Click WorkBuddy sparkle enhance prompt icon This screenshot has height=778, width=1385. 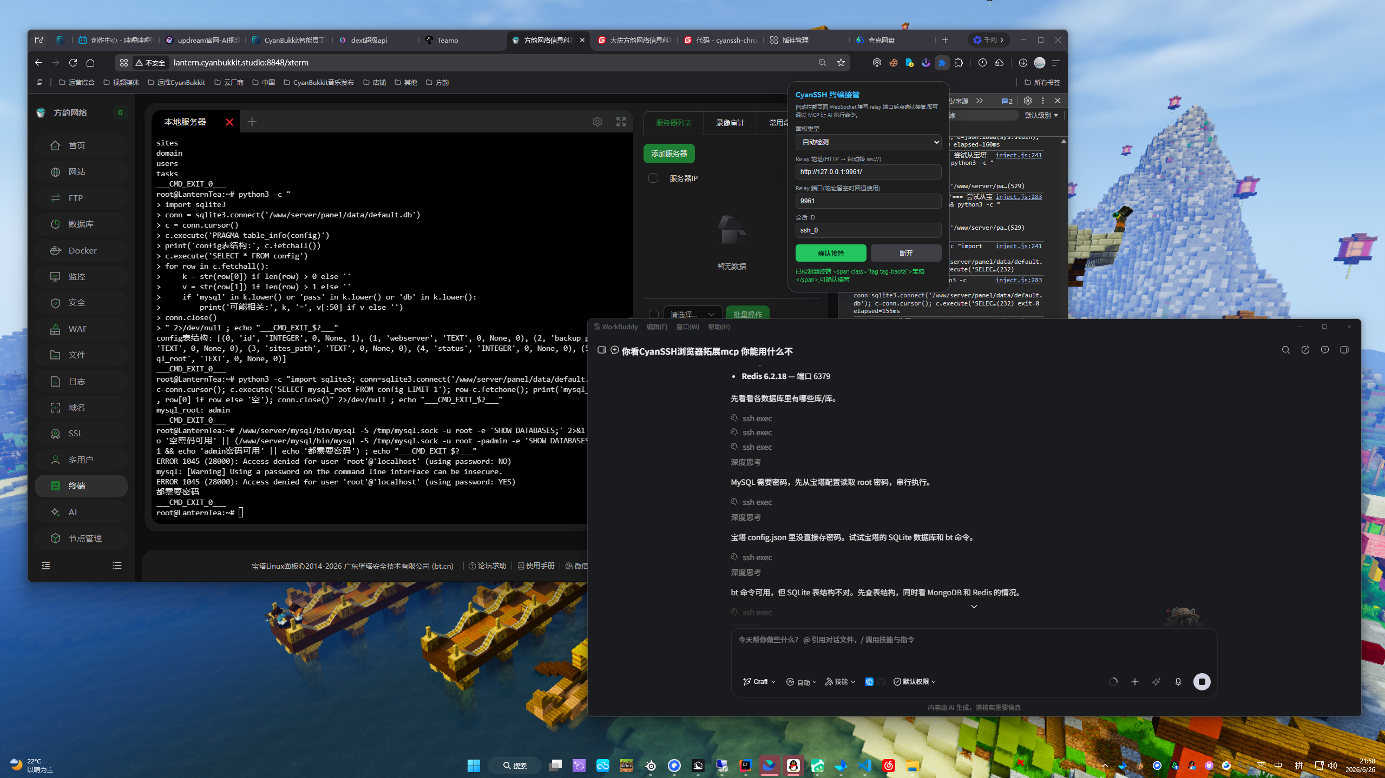pos(1156,682)
